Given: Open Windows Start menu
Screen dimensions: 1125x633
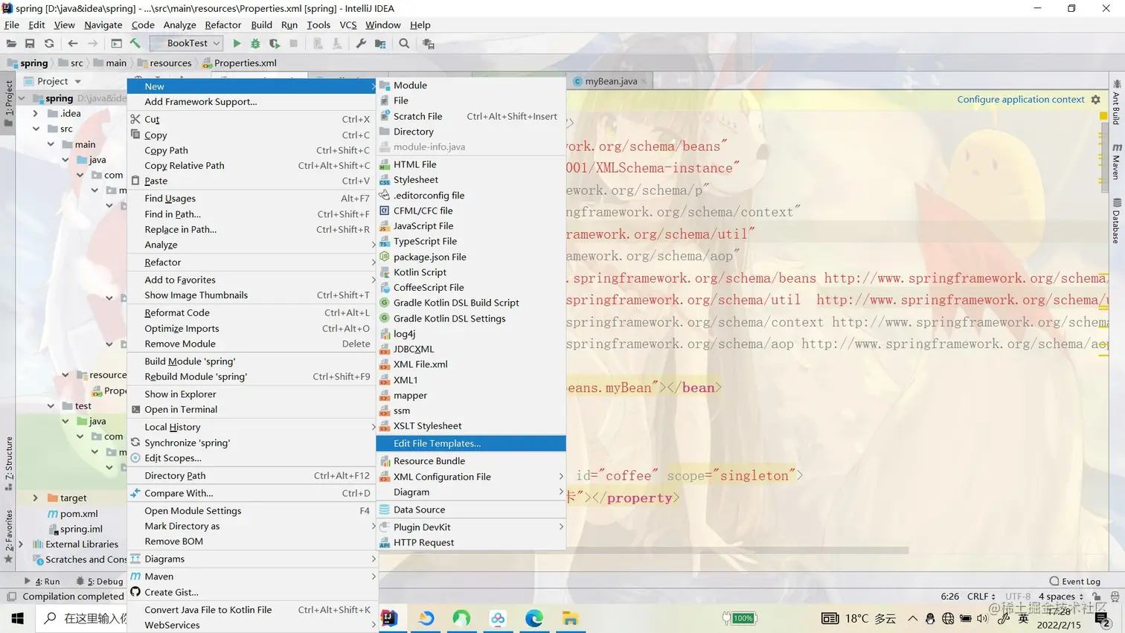Looking at the screenshot, I should (17, 618).
